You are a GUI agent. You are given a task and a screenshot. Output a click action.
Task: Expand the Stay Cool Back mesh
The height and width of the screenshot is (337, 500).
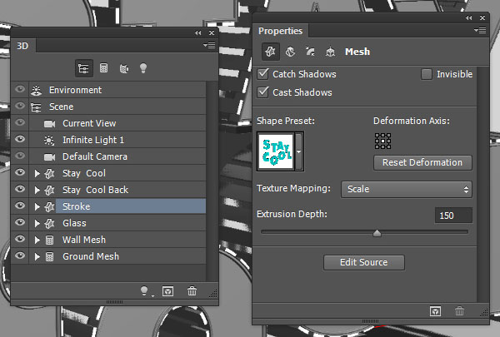pyautogui.click(x=37, y=190)
